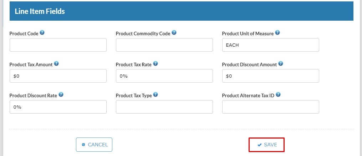Click the Product Tax Type text box
This screenshot has height=156, width=362.
pyautogui.click(x=164, y=107)
